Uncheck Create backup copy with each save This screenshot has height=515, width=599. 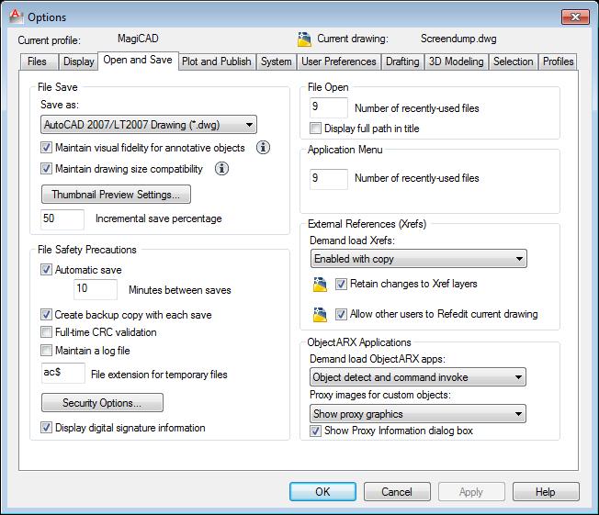point(46,315)
